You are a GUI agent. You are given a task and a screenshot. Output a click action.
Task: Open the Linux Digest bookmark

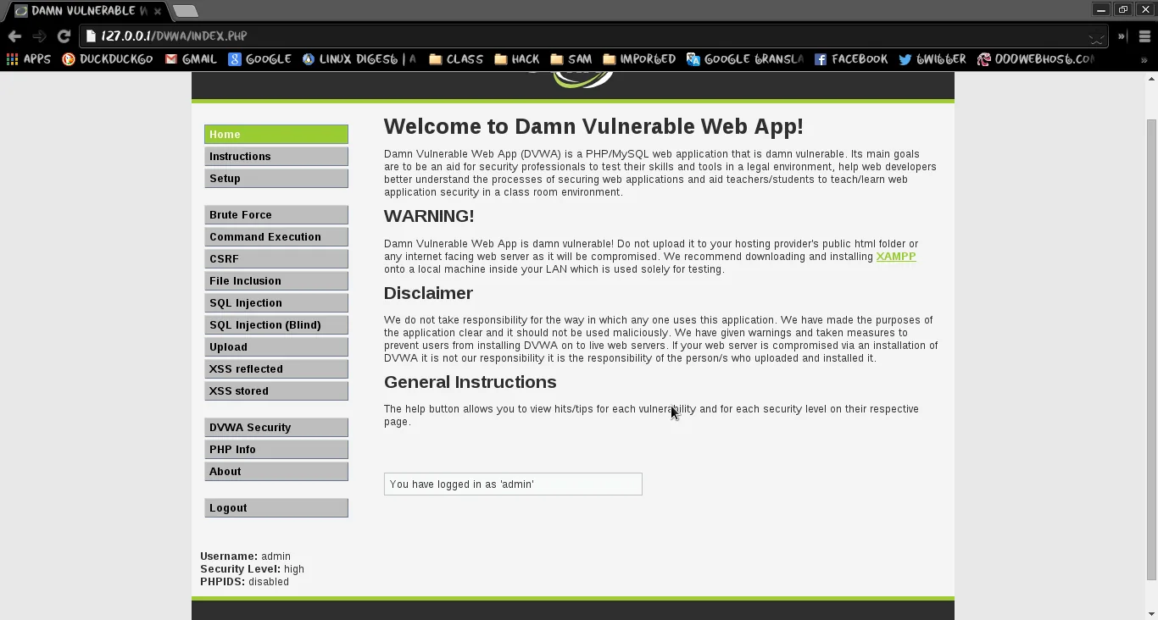click(x=359, y=59)
